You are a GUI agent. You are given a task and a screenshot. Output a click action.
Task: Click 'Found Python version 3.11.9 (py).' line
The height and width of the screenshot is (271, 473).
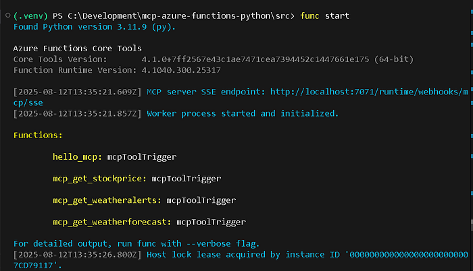point(94,27)
